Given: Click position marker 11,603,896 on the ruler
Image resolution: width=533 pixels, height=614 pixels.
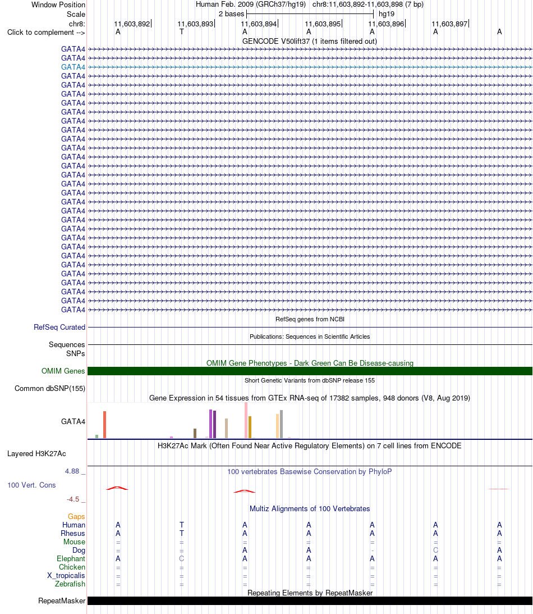Looking at the screenshot, I should [387, 24].
